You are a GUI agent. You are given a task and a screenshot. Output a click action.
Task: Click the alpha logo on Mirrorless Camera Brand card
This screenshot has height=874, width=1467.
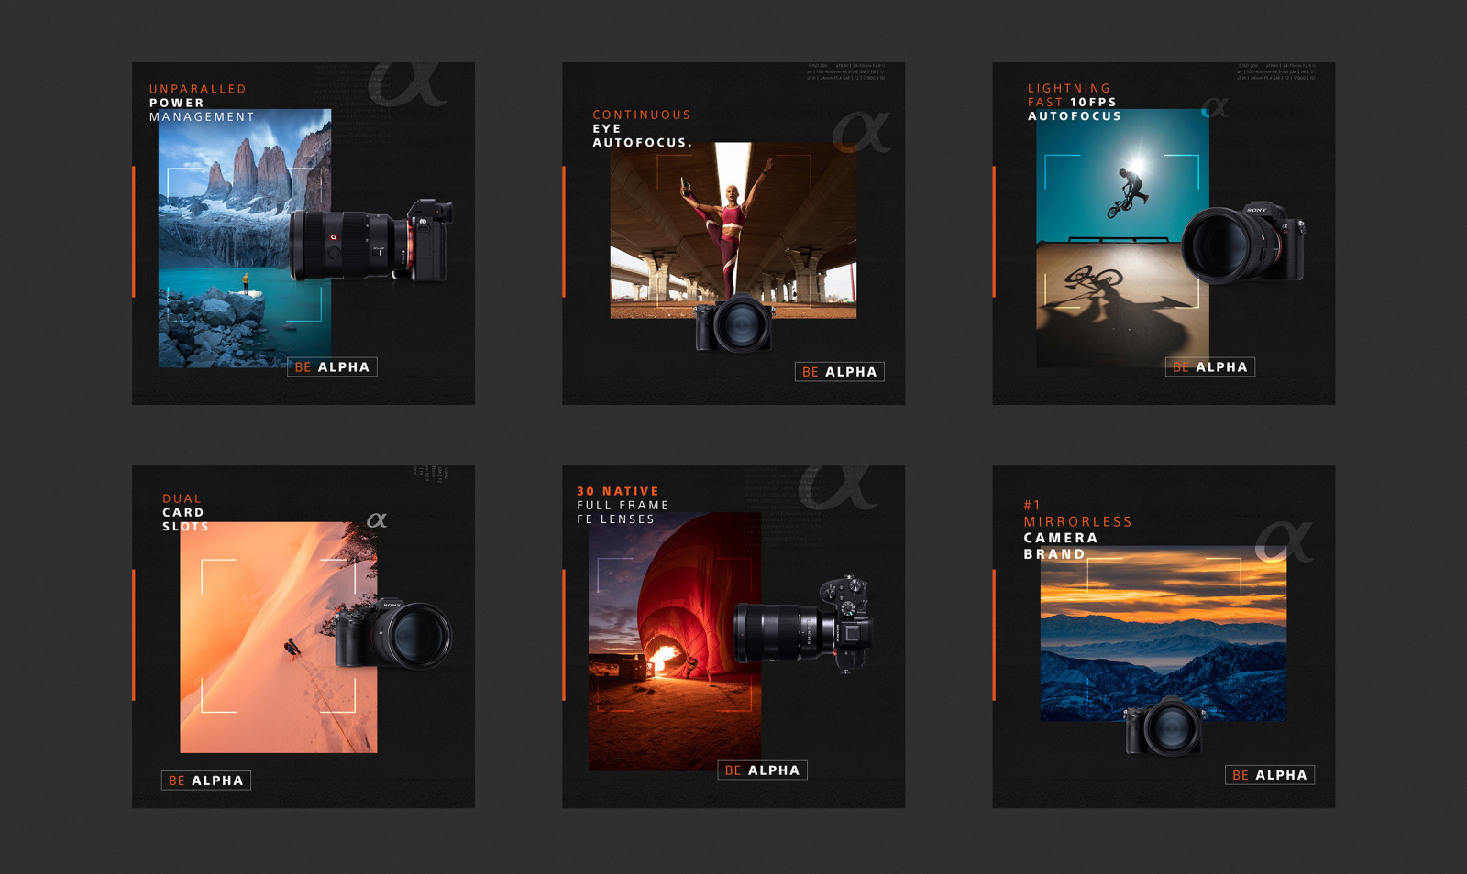[x=1285, y=541]
